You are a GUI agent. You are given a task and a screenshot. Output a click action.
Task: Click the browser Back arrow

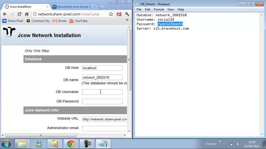(x=5, y=14)
